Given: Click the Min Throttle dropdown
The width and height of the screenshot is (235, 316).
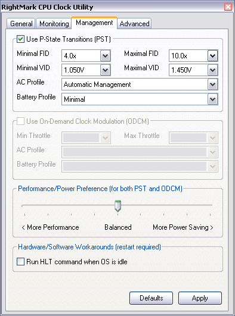Looking at the screenshot, I should point(86,138).
